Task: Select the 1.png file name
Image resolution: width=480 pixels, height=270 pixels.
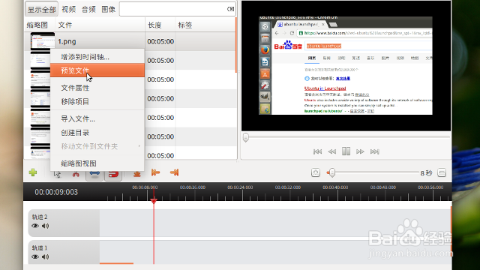Action: (67, 41)
